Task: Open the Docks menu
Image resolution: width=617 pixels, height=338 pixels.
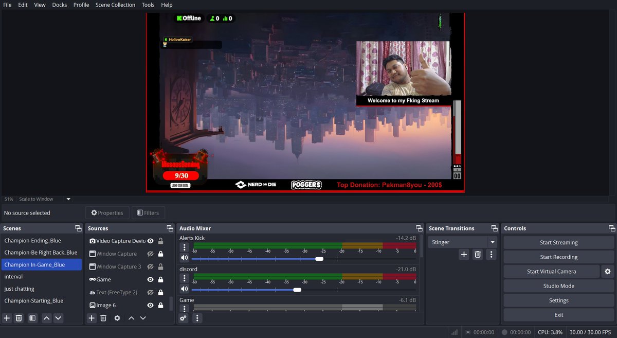Action: pyautogui.click(x=60, y=5)
